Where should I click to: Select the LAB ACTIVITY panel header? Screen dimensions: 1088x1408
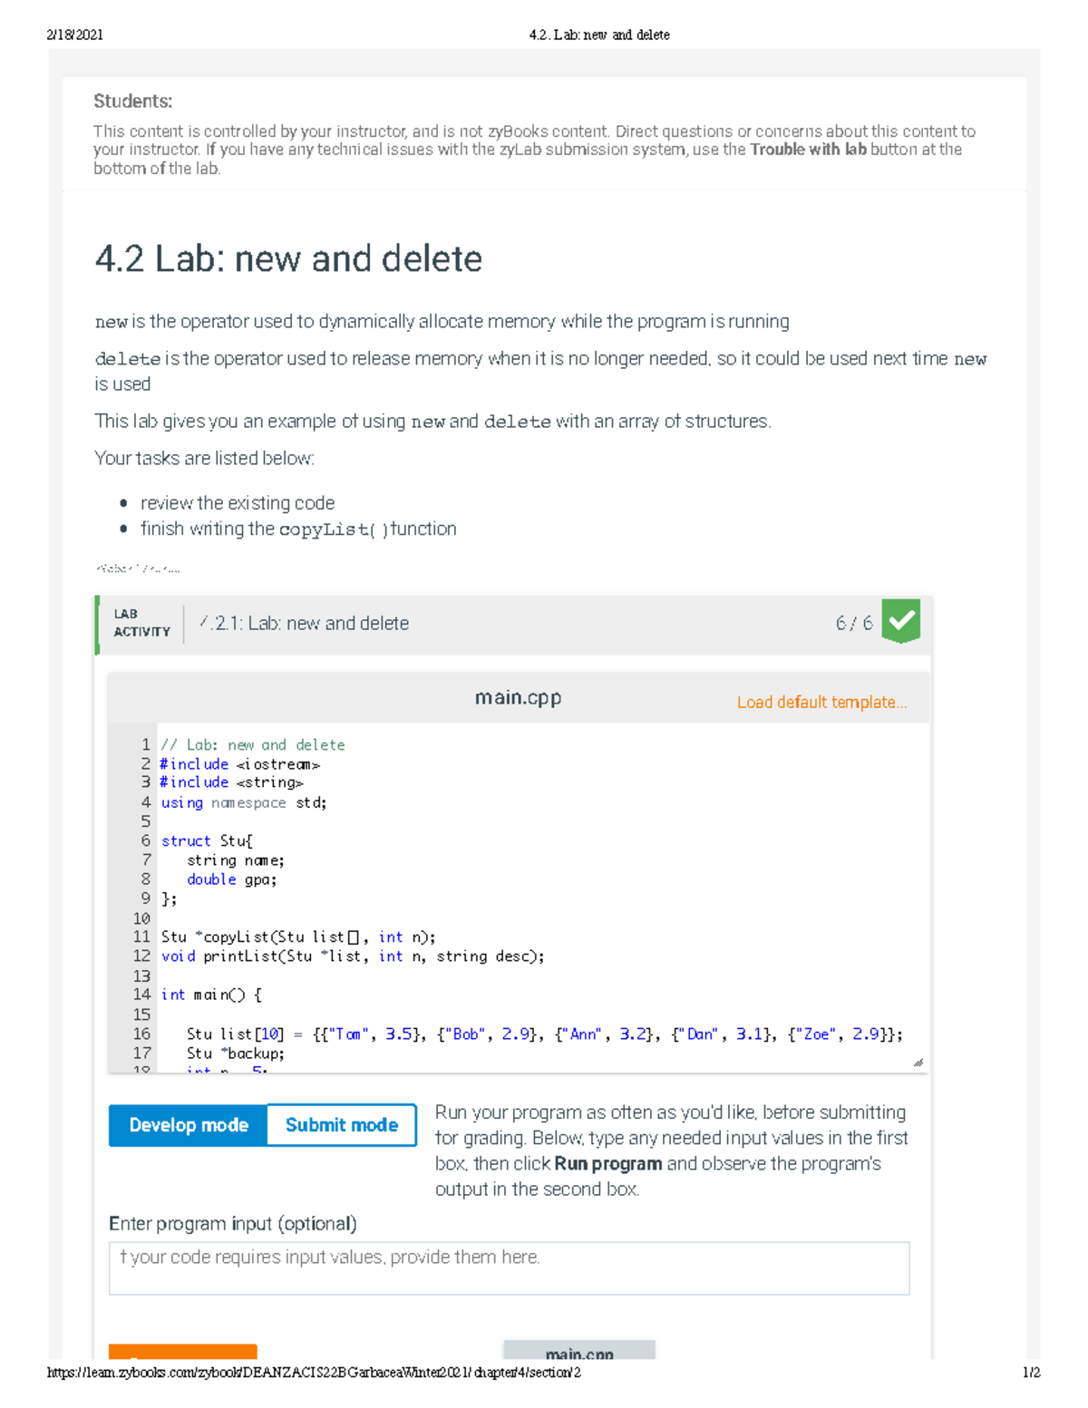point(141,623)
